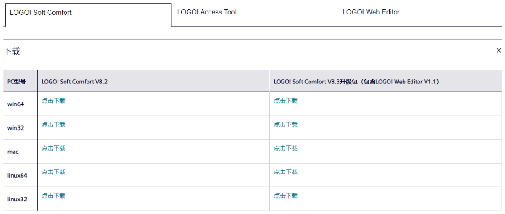
Task: Download V8.3 upgrade package for win64
Action: [286, 101]
